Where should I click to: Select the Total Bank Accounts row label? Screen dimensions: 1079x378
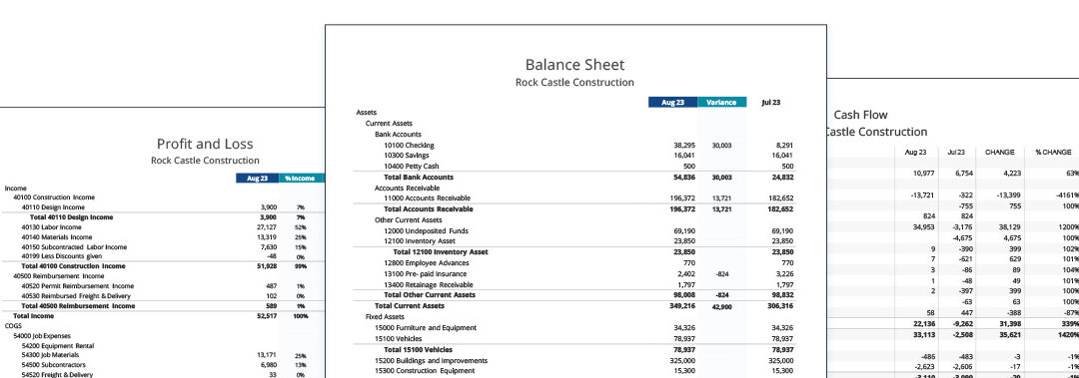(x=419, y=178)
